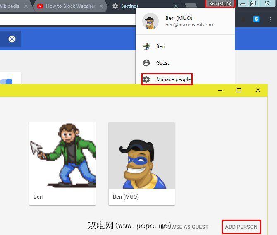Select the How to Block Websites tab
277x235 pixels.
pos(70,6)
